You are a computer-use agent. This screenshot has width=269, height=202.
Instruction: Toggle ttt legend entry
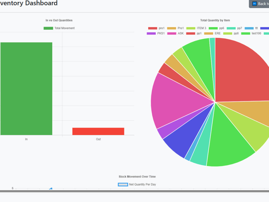[251, 28]
